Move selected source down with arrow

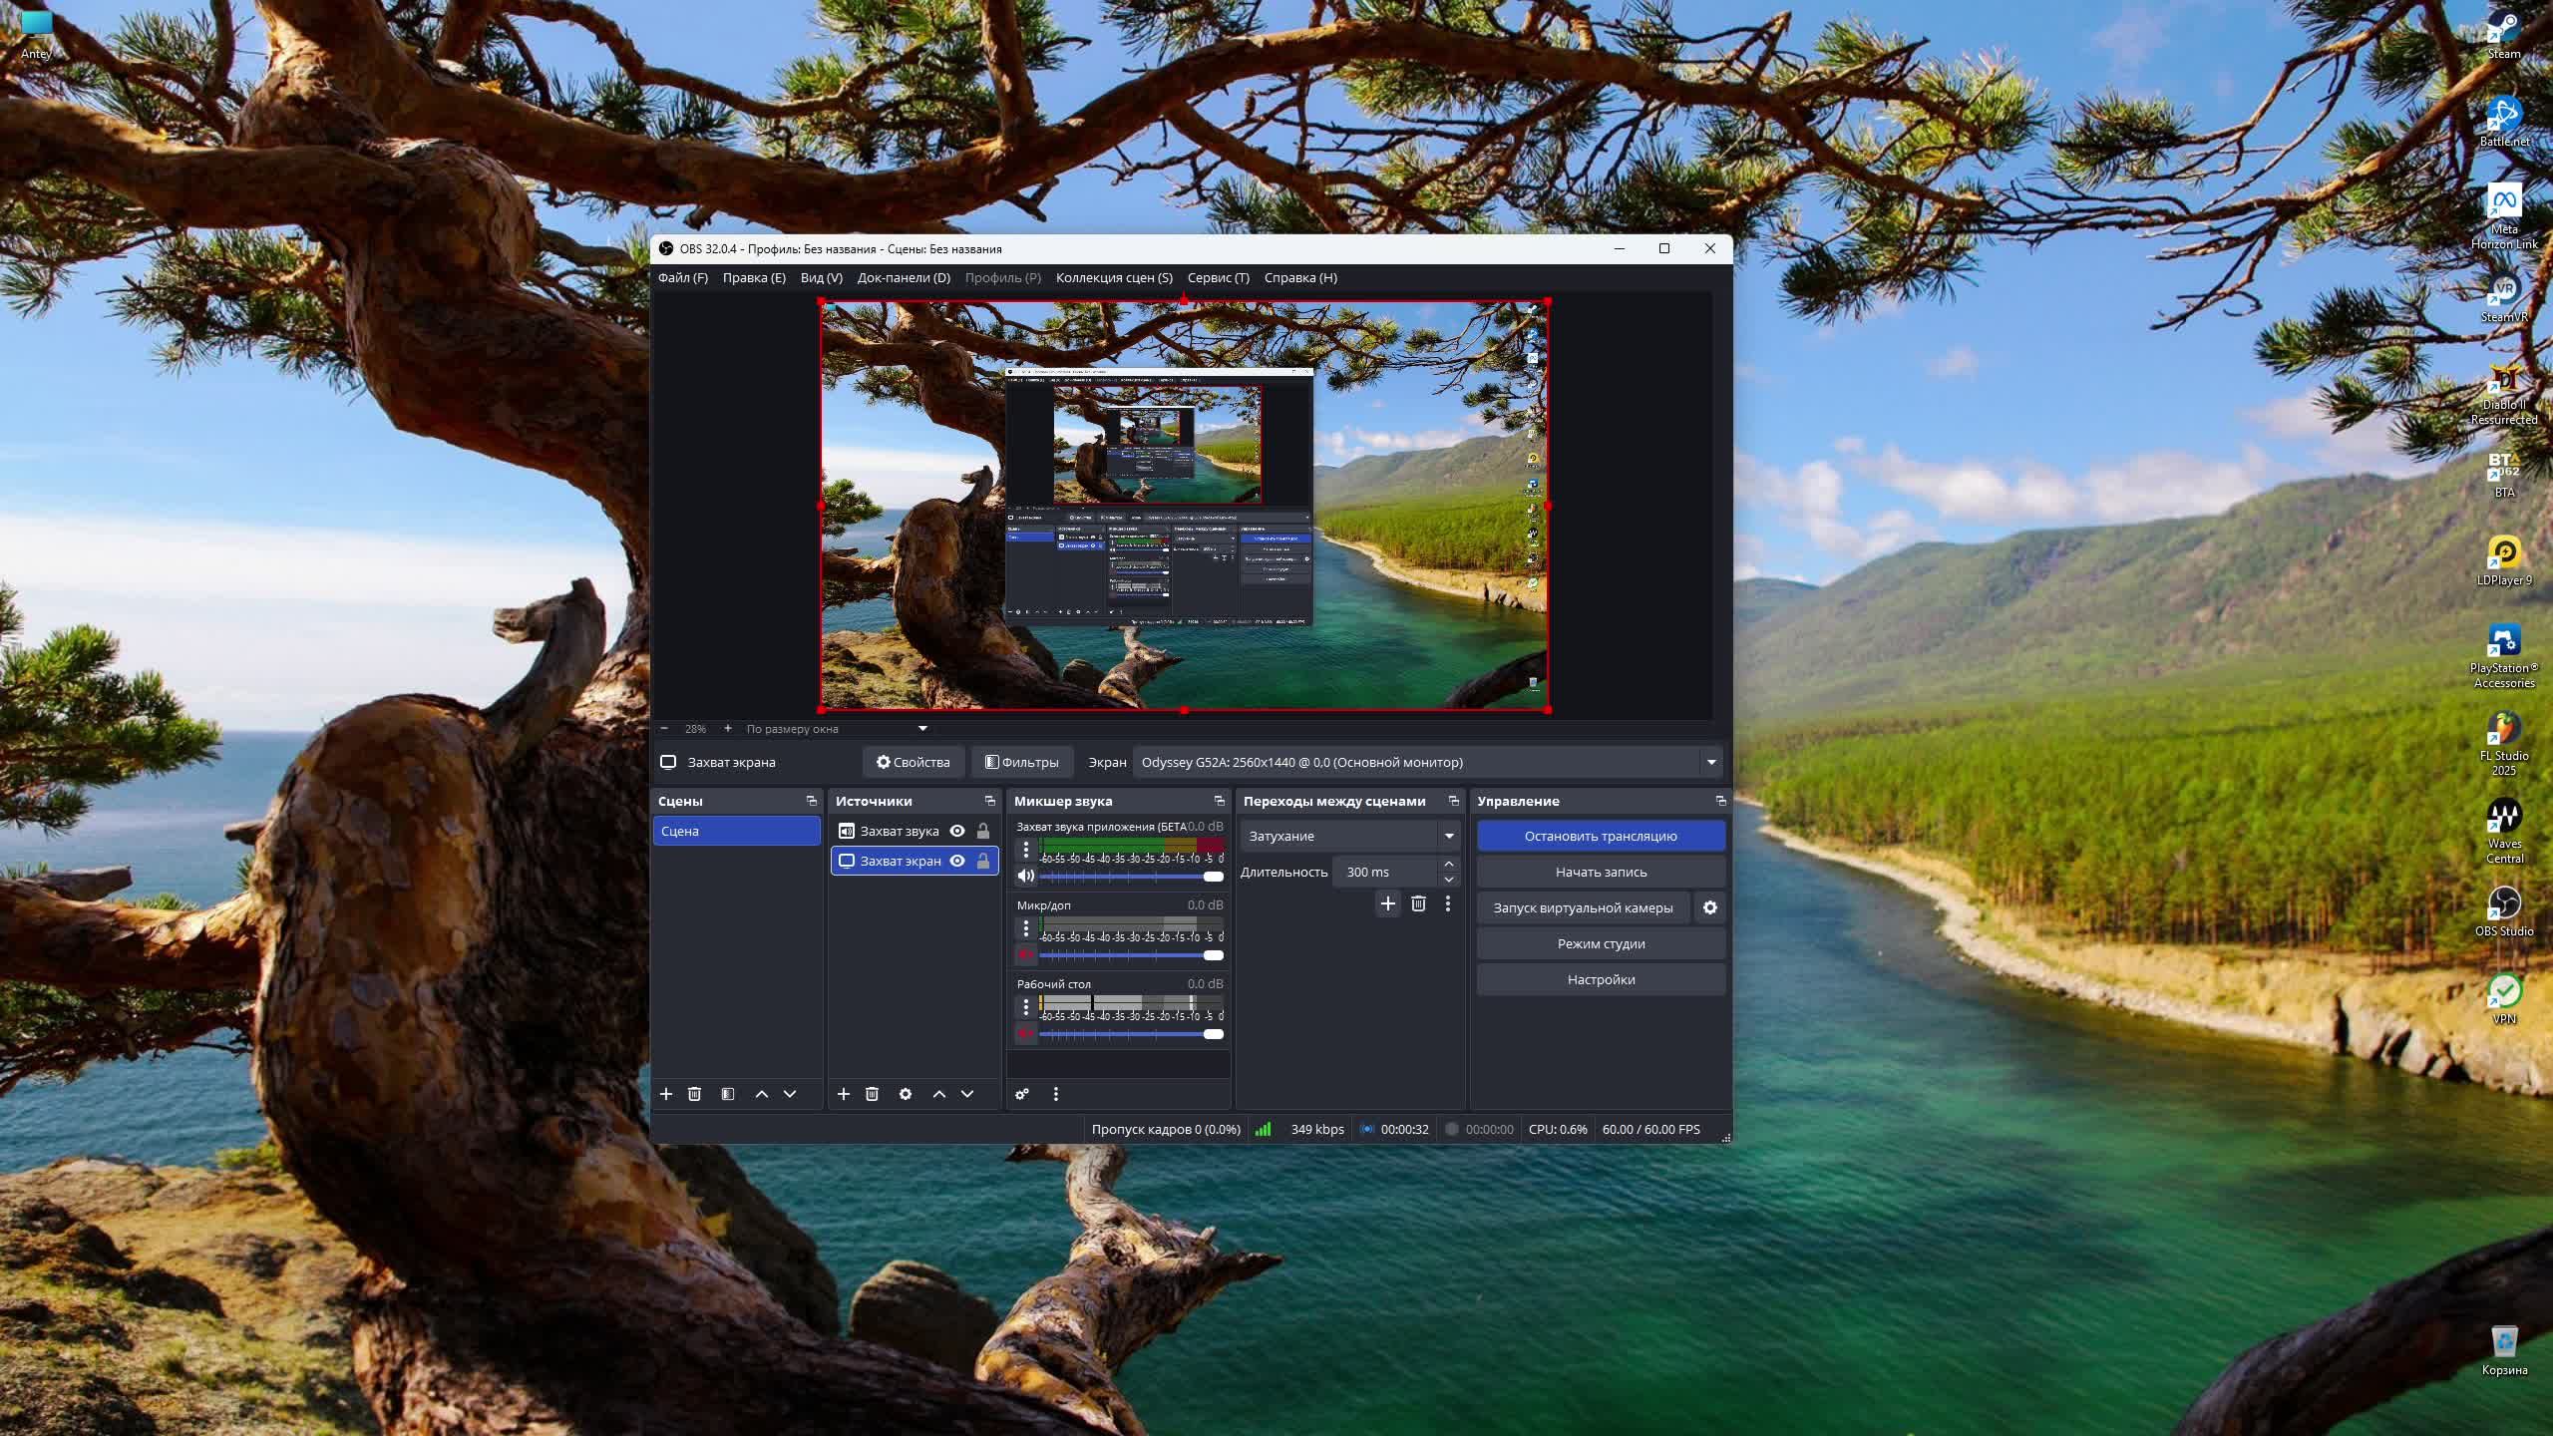[967, 1094]
